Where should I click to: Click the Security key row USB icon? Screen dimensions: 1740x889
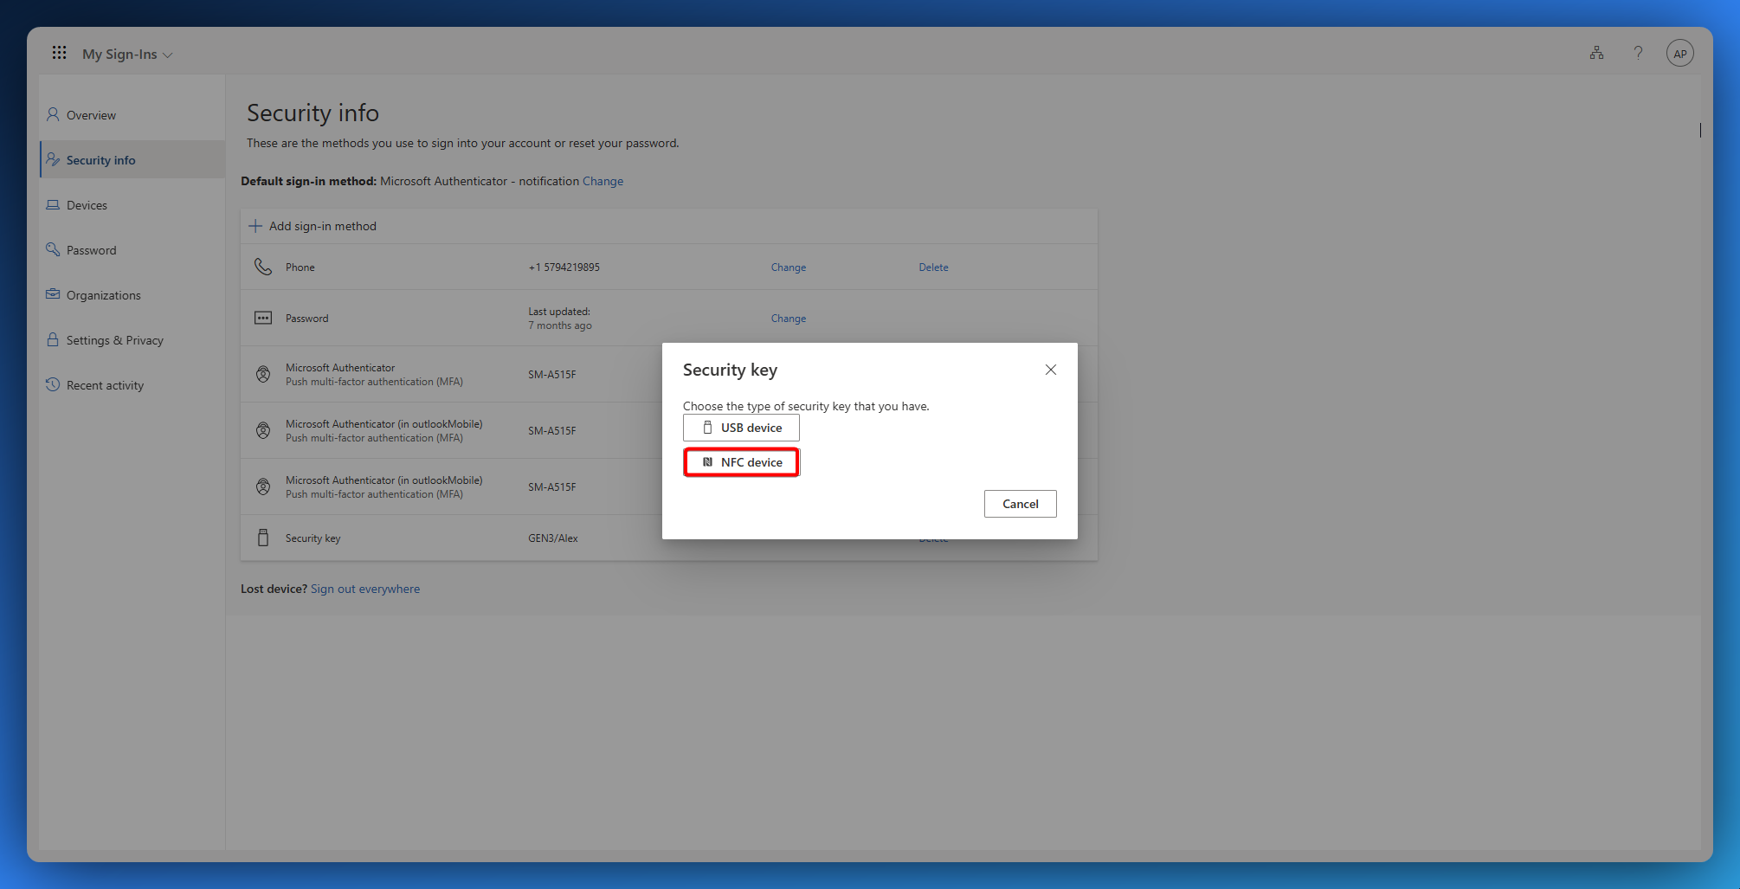pyautogui.click(x=263, y=538)
